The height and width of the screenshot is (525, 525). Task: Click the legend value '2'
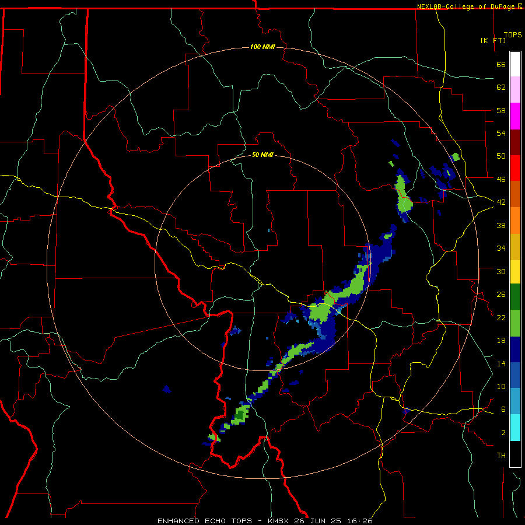[x=503, y=433]
